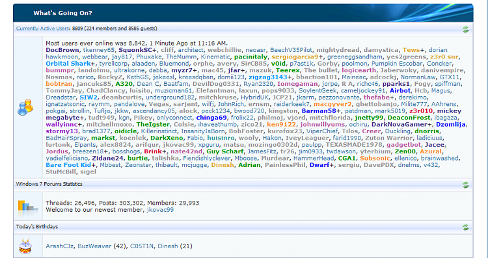View TheIgster's profile page
The height and width of the screenshot is (258, 488).
click(x=153, y=125)
